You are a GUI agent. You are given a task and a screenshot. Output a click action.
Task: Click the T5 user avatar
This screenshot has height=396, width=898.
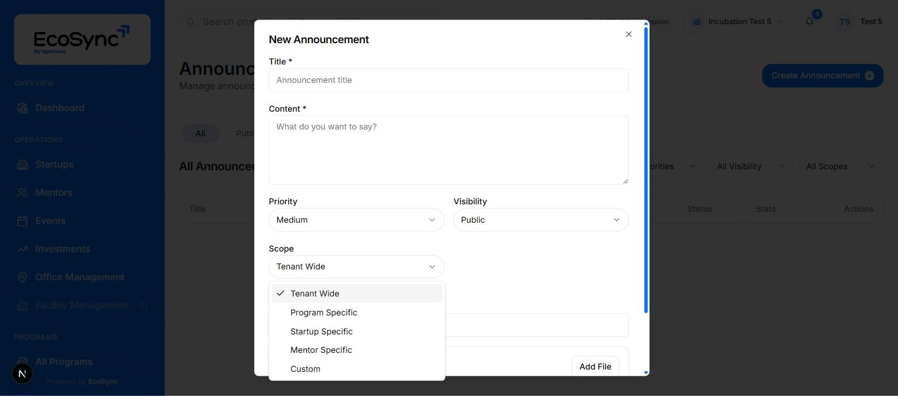pyautogui.click(x=844, y=22)
